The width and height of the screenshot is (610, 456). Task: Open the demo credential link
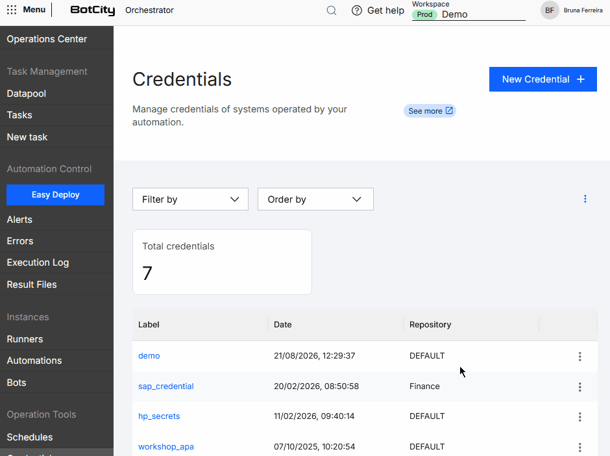tap(149, 356)
